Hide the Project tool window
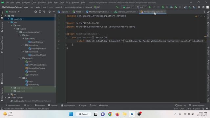 coord(54,12)
